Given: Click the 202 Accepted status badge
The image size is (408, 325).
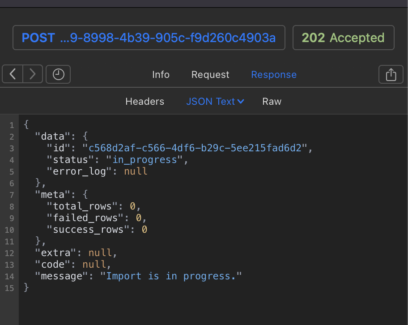Looking at the screenshot, I should (343, 38).
